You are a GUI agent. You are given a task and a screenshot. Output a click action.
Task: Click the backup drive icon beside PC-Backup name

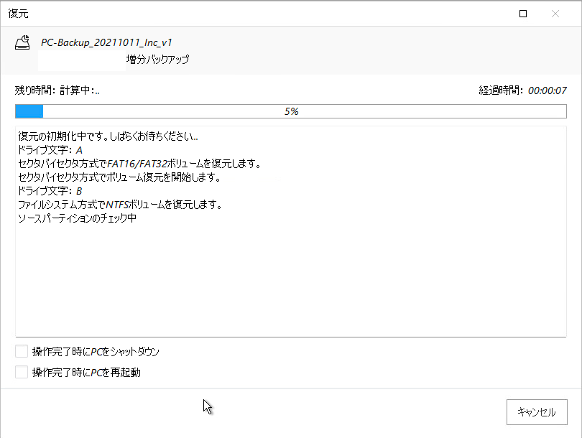point(22,42)
